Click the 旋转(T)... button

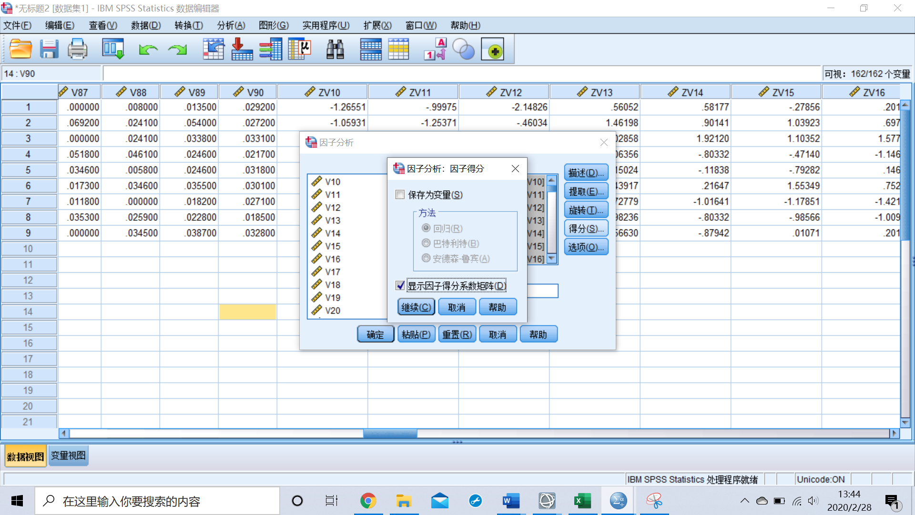pyautogui.click(x=586, y=210)
